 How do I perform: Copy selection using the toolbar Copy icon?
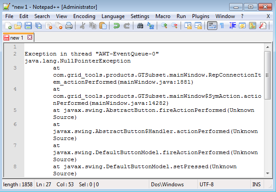tap(93, 26)
